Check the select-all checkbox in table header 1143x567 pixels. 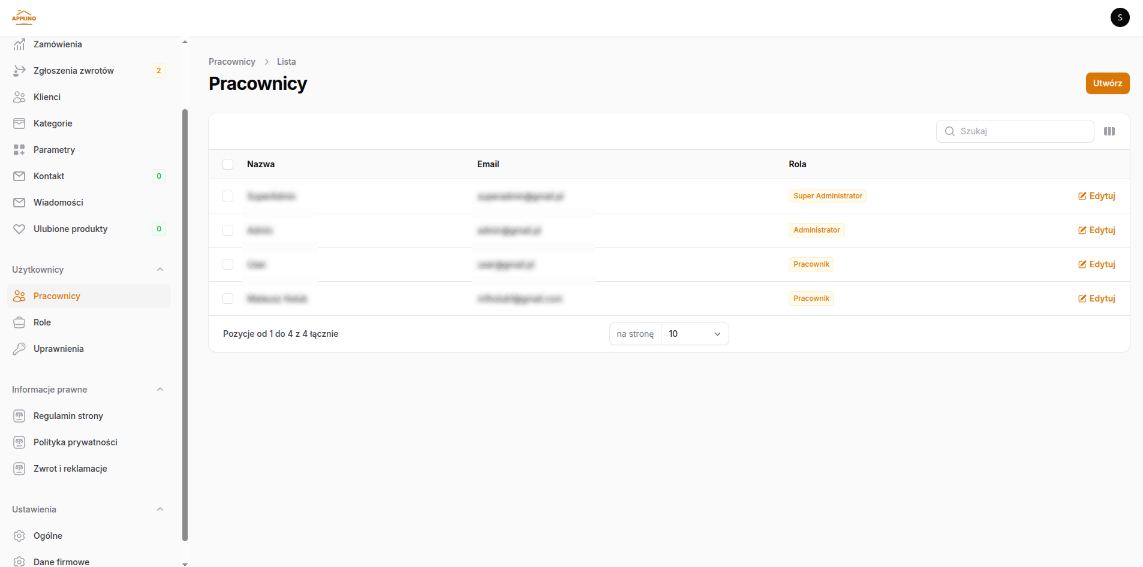pyautogui.click(x=228, y=164)
